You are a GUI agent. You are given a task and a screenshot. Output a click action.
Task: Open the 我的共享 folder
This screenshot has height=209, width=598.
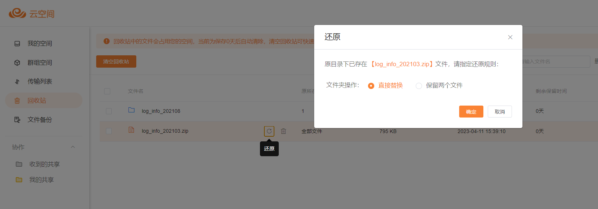click(x=35, y=180)
